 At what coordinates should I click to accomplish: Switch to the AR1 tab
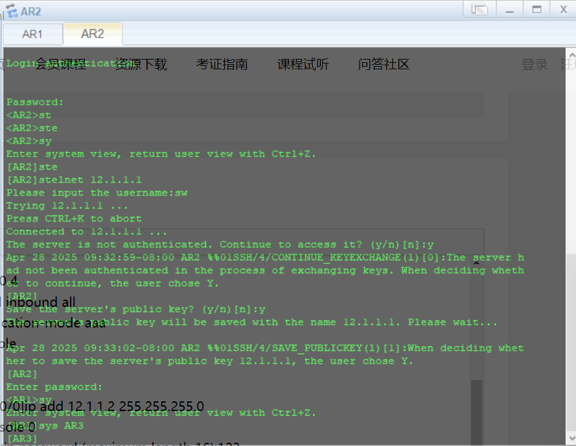tap(32, 34)
